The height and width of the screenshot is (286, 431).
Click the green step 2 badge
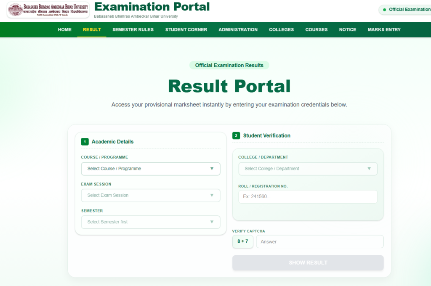[236, 136]
